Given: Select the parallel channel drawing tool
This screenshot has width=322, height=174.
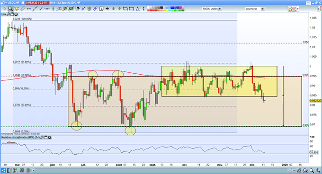Looking at the screenshot, I should coord(59,9).
